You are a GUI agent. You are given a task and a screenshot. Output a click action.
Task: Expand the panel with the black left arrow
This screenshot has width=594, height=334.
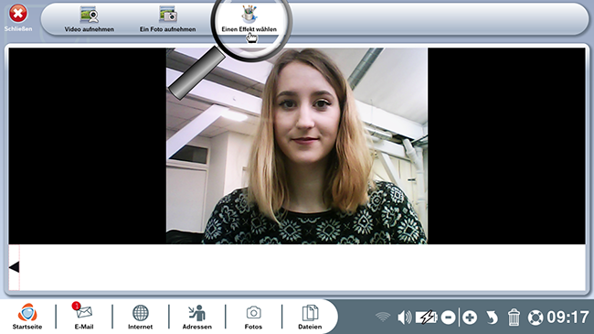(14, 267)
